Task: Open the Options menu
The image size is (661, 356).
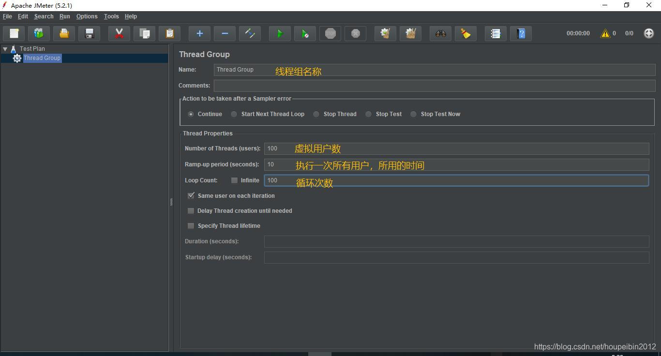Action: click(87, 16)
